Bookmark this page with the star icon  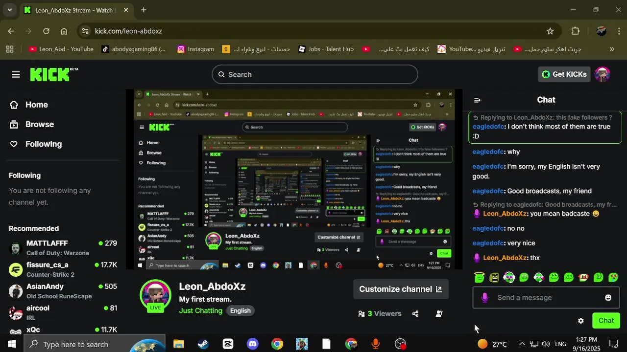point(550,31)
